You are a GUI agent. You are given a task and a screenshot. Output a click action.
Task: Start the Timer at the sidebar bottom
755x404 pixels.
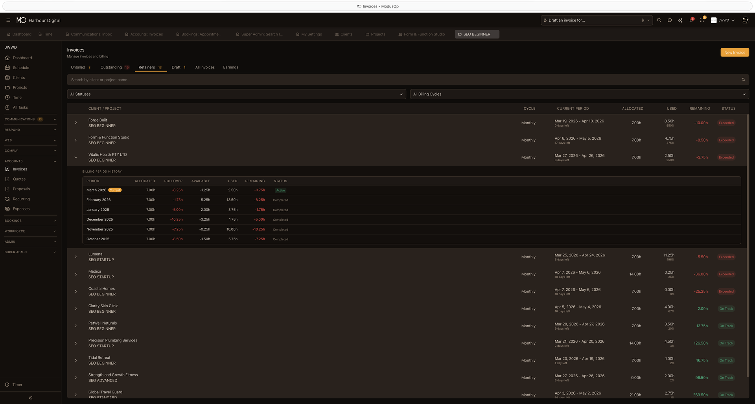[17, 385]
